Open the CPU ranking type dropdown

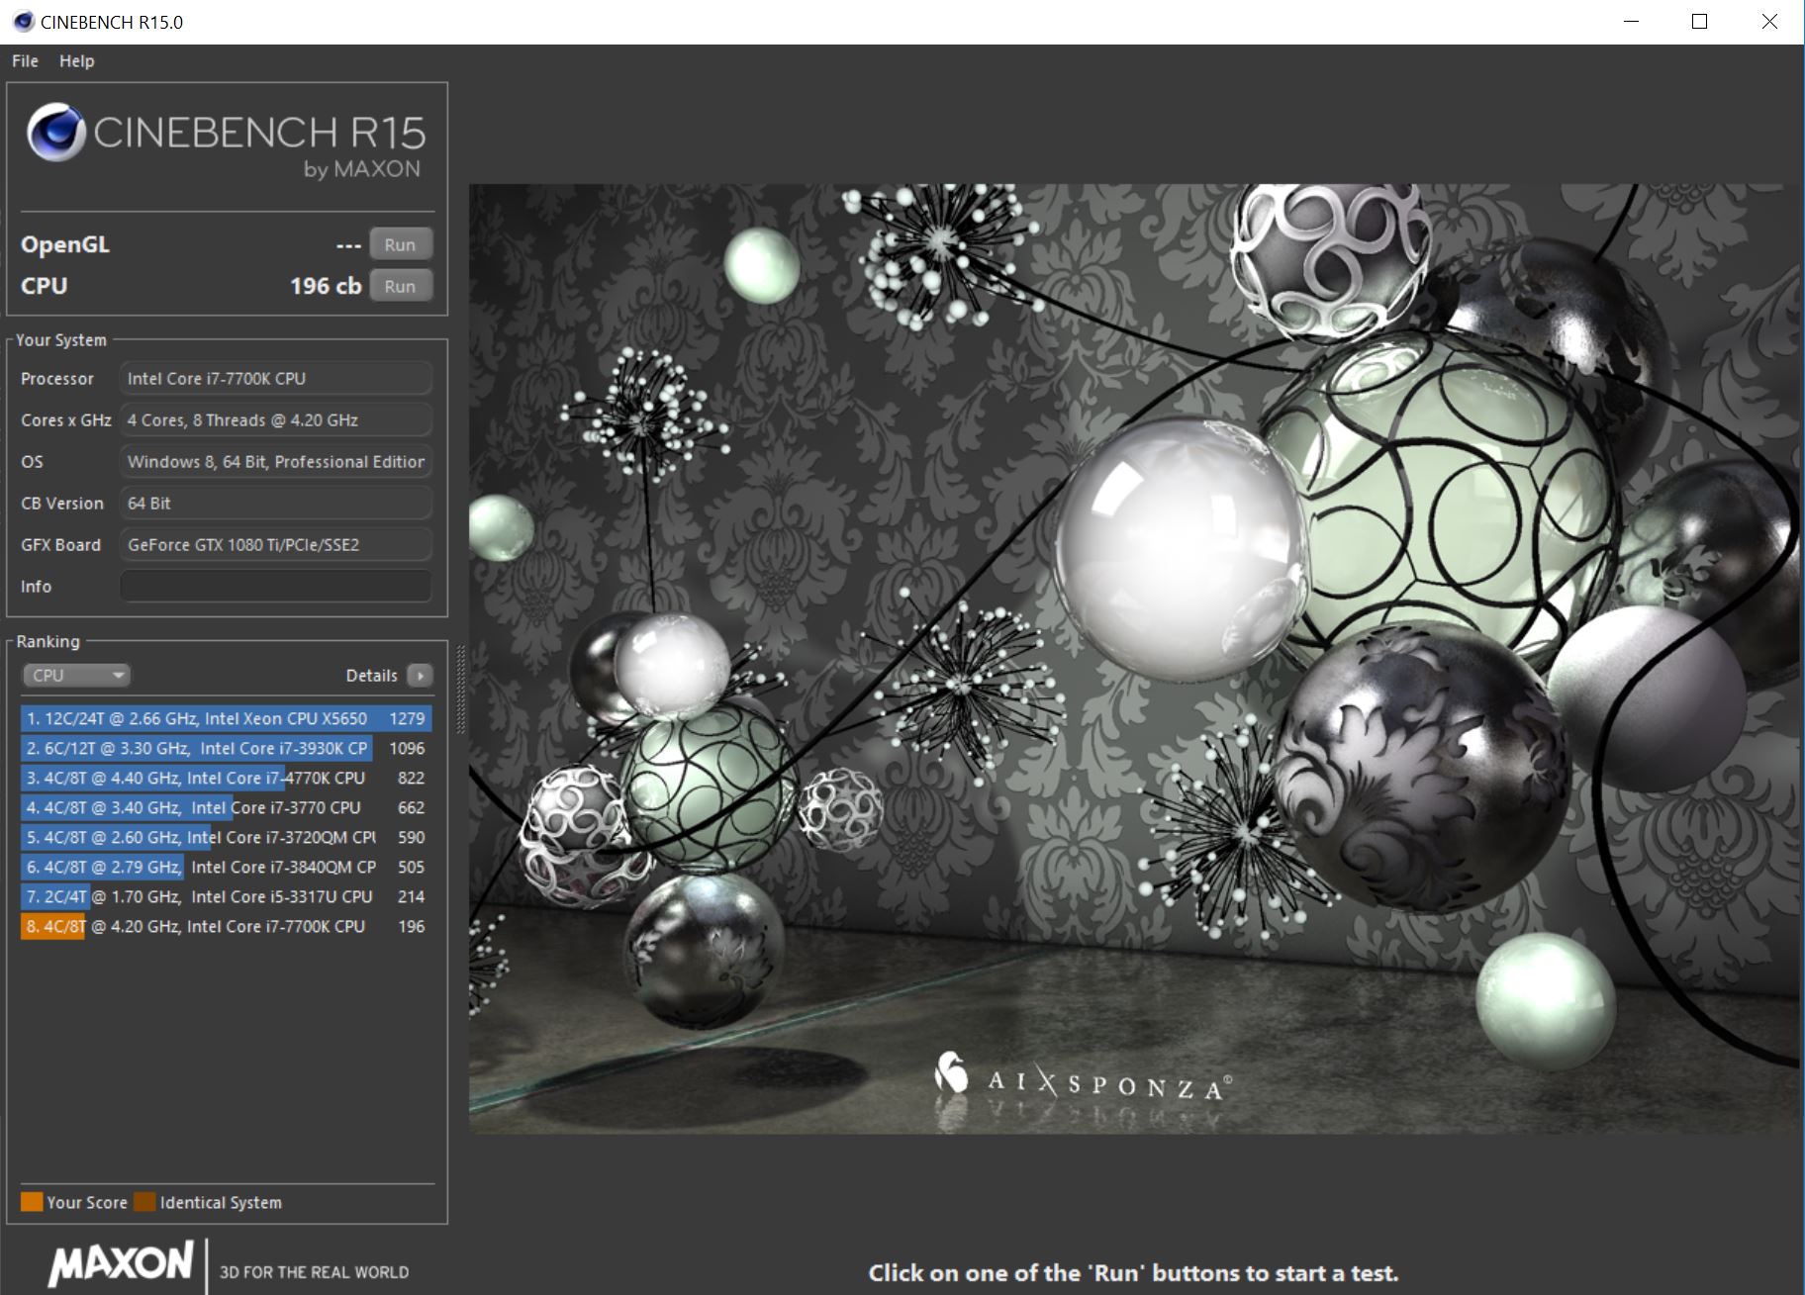[x=76, y=676]
